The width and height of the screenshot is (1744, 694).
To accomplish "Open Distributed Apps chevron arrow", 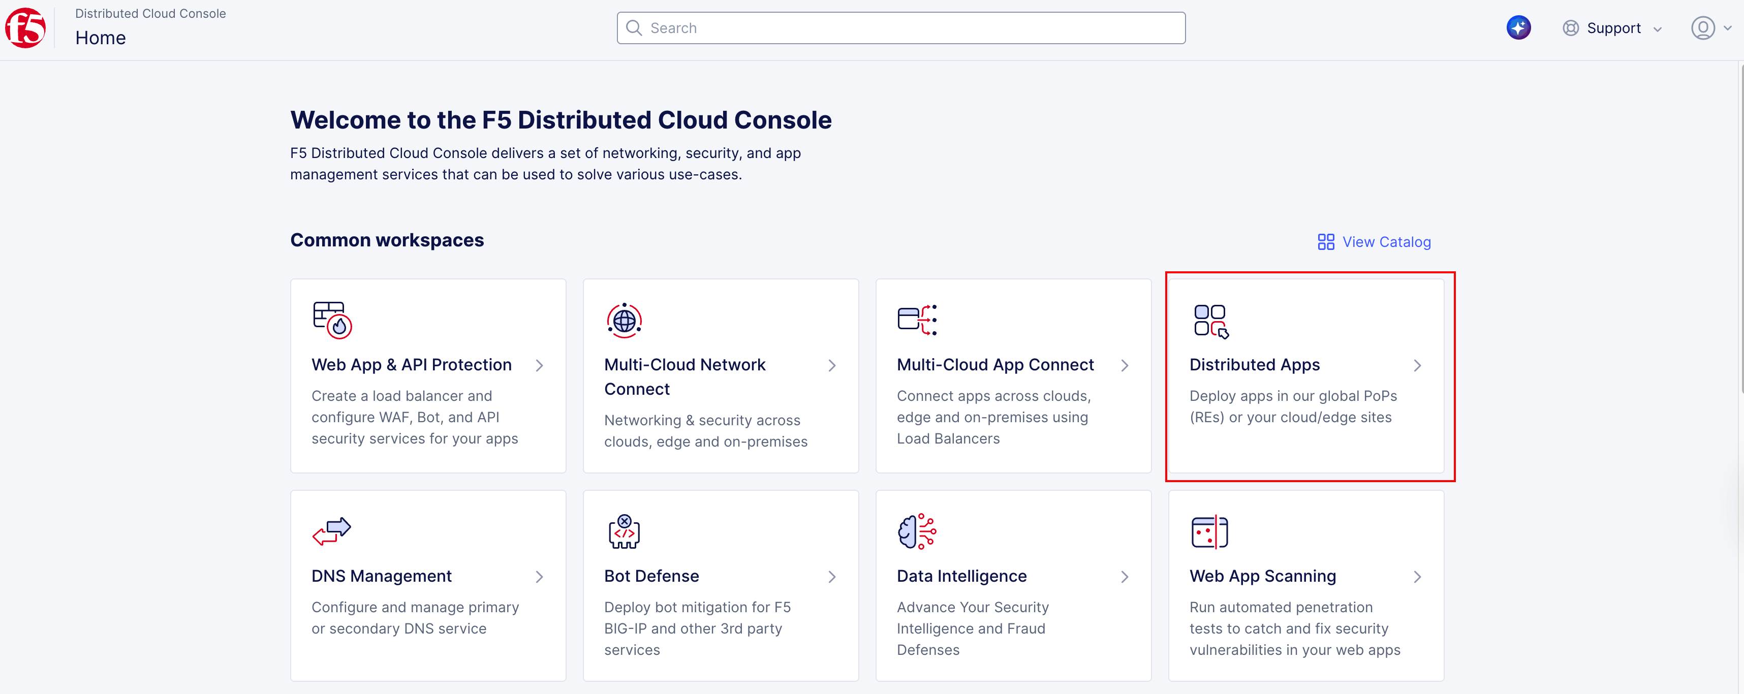I will [1417, 366].
